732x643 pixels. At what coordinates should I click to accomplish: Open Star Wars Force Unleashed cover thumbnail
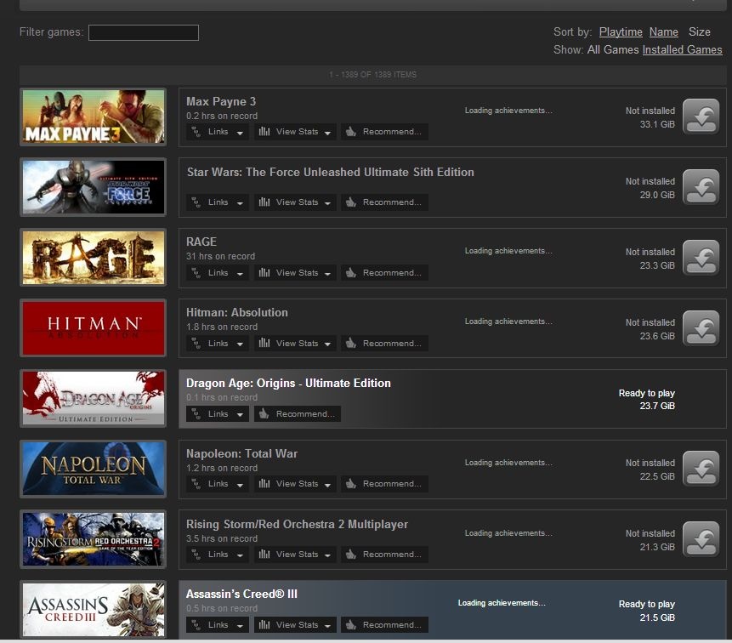tap(94, 187)
